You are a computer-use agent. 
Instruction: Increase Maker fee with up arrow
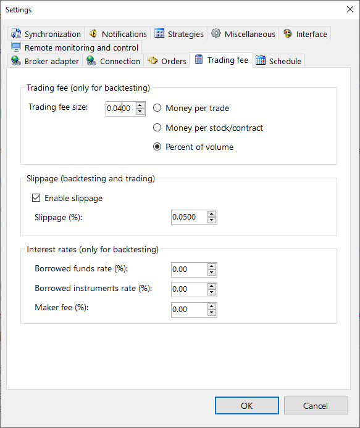point(212,307)
